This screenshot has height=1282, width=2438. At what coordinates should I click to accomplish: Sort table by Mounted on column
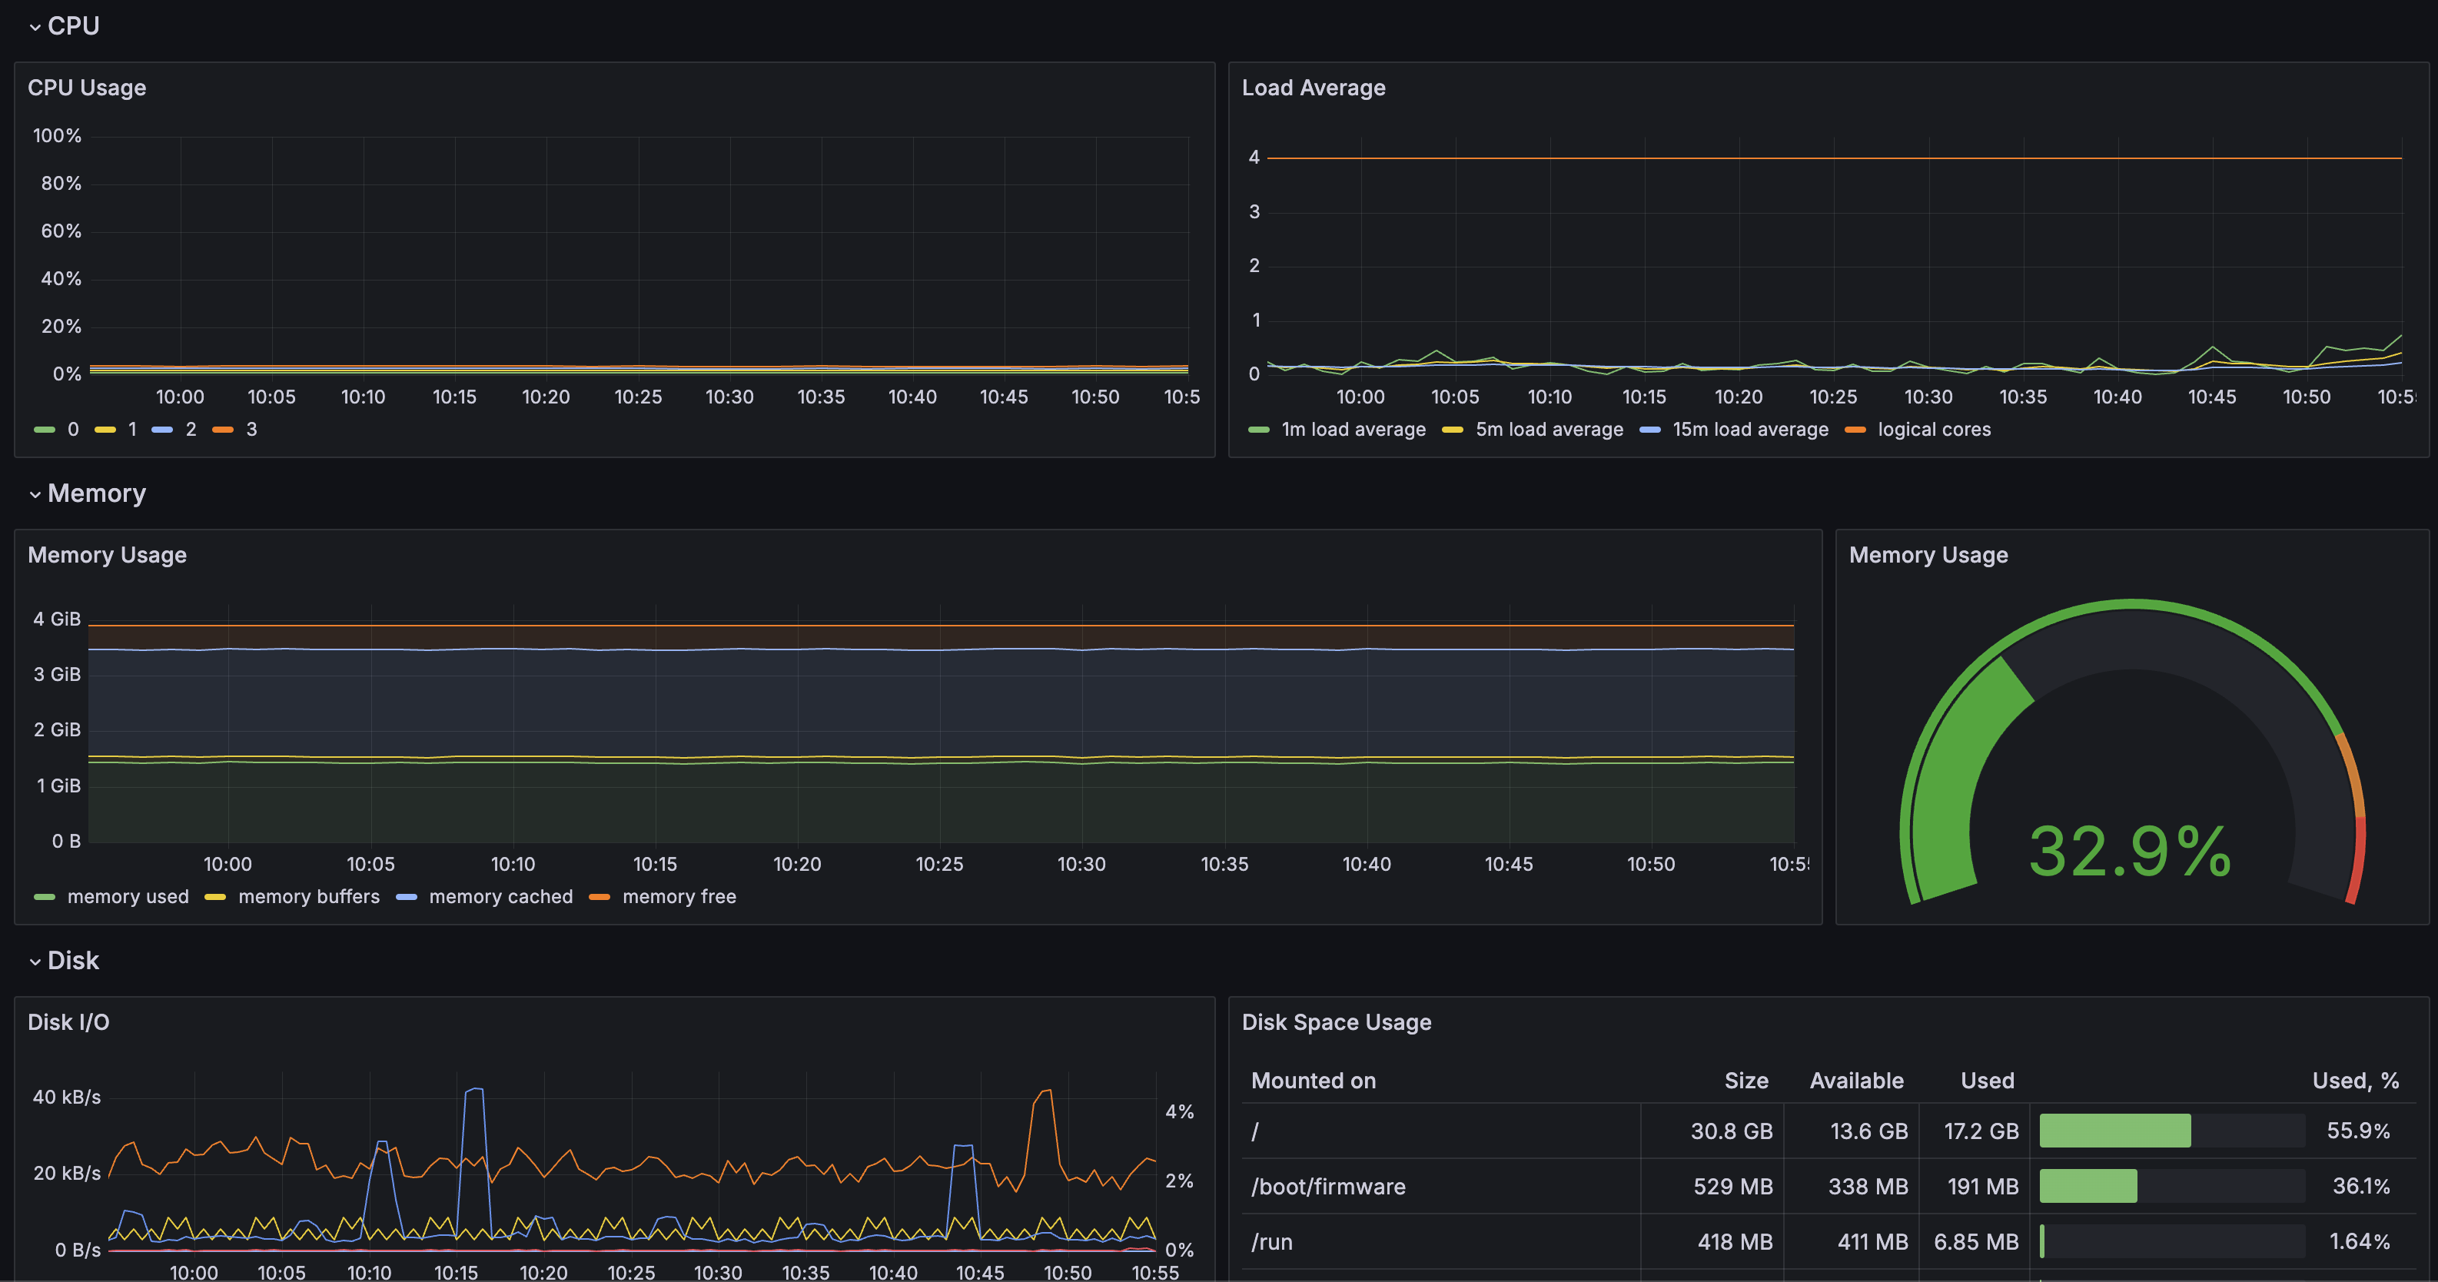point(1313,1081)
